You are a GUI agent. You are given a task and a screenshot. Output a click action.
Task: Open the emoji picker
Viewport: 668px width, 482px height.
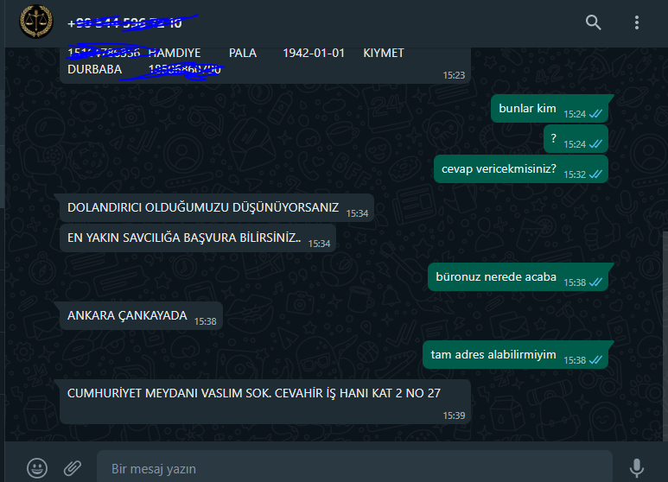click(37, 468)
